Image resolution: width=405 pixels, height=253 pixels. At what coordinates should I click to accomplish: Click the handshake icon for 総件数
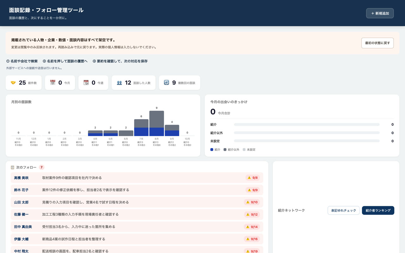[13, 83]
